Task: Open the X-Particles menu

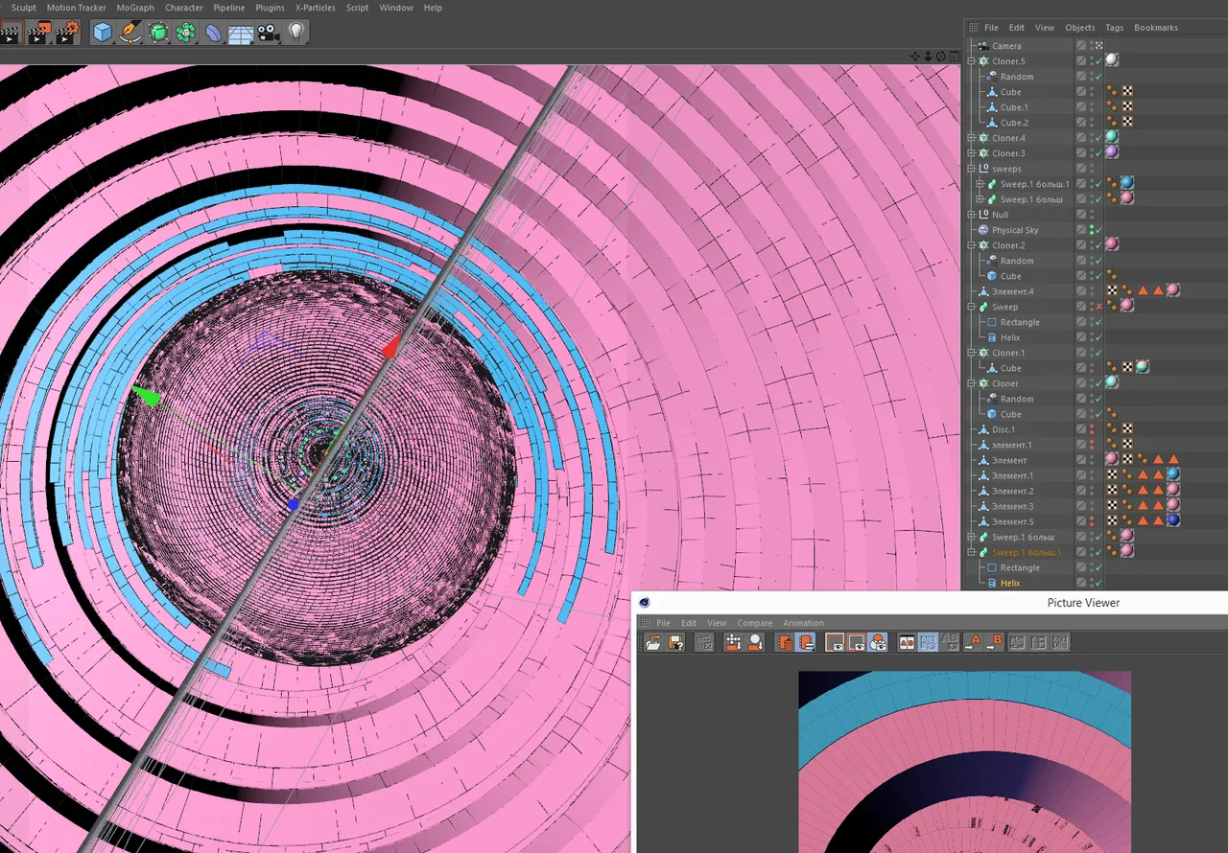Action: click(x=316, y=8)
